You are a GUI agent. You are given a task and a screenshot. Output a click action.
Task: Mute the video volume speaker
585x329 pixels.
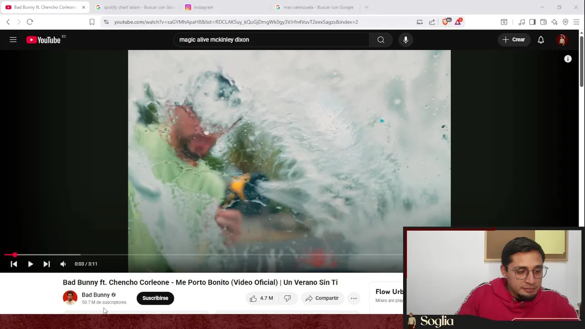pyautogui.click(x=63, y=264)
